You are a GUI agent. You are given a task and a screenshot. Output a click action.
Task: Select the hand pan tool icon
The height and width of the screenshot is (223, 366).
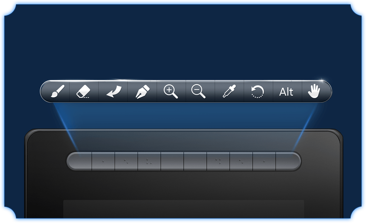coord(314,91)
